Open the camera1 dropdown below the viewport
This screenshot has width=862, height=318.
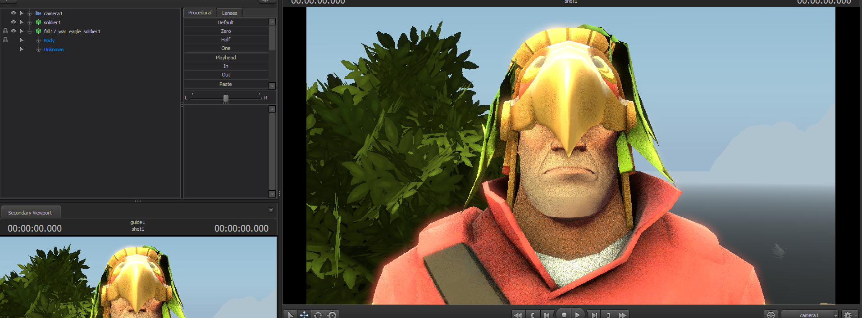(810, 314)
